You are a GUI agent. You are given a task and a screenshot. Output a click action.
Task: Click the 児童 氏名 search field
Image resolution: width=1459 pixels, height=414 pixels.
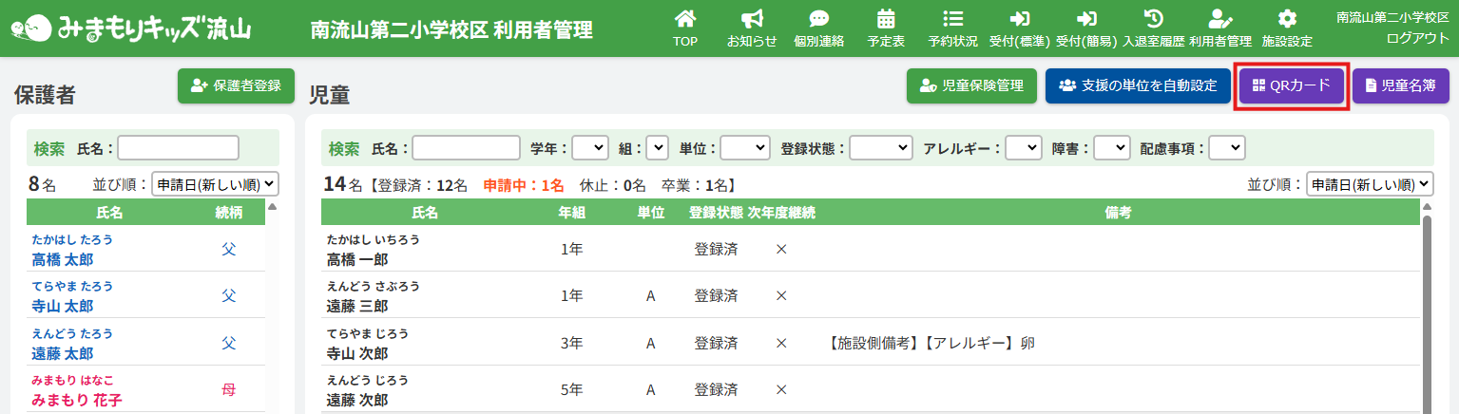coord(466,148)
